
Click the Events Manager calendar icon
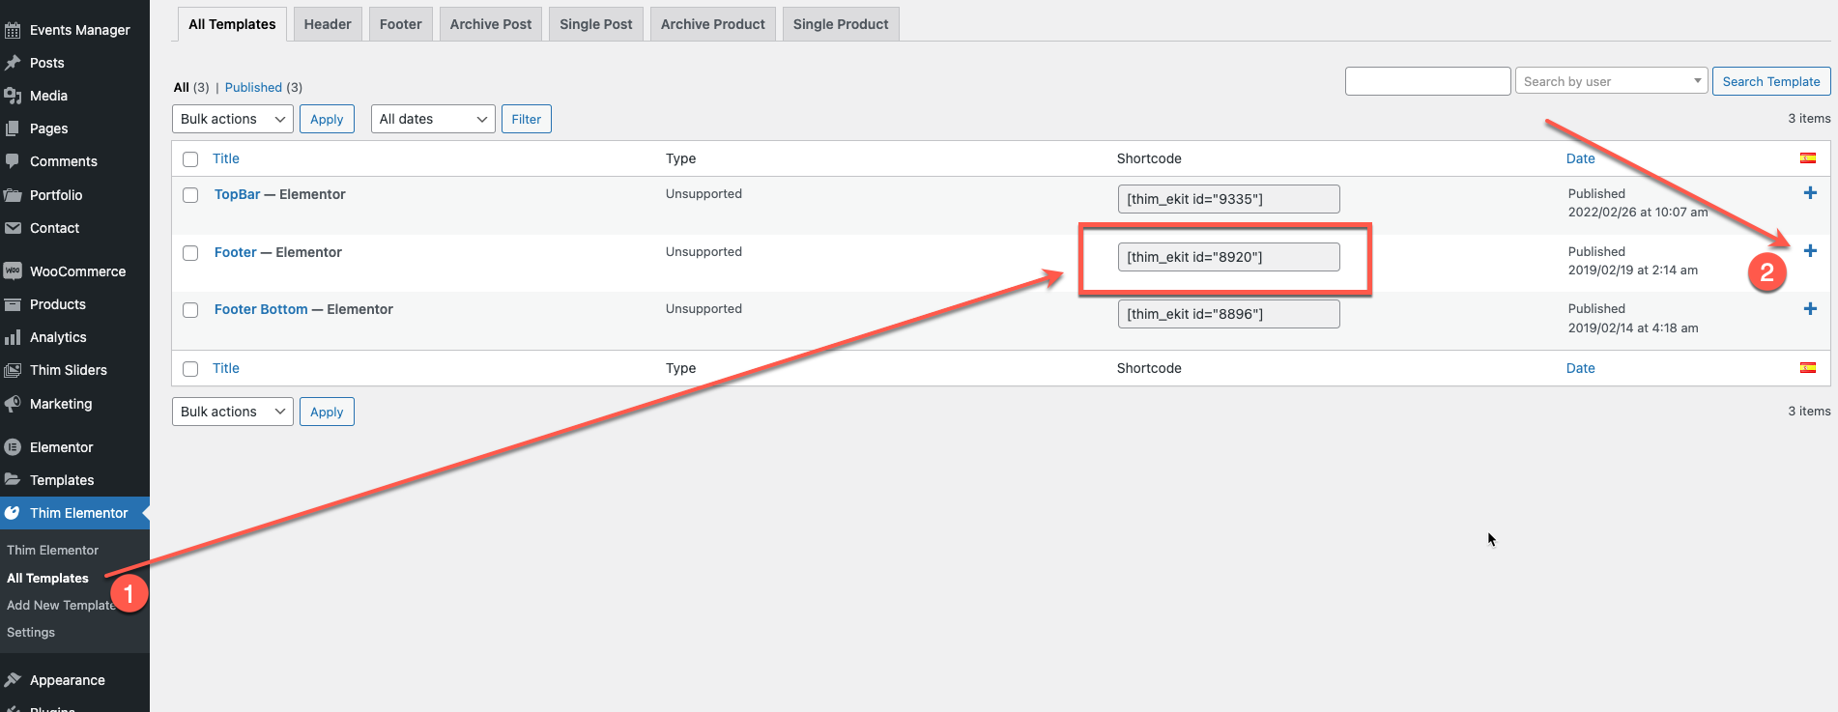pyautogui.click(x=13, y=30)
